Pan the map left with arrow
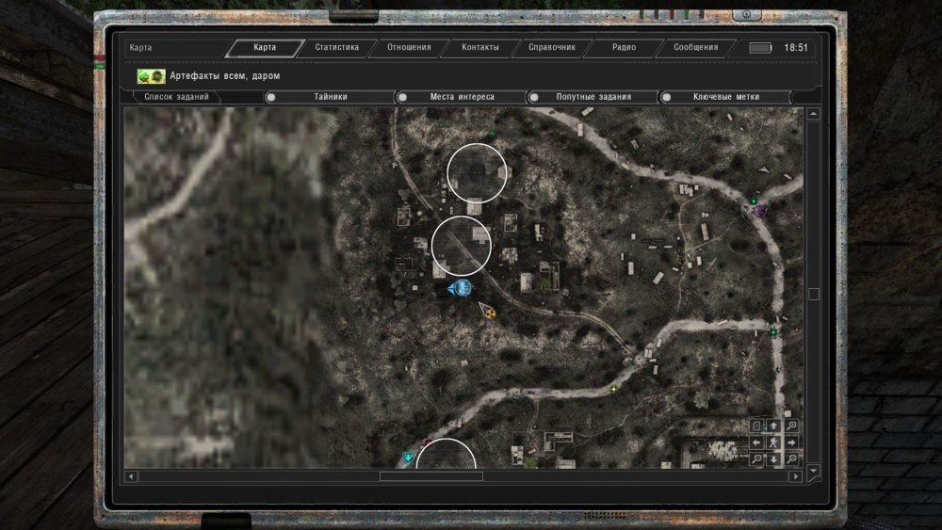The width and height of the screenshot is (942, 530). coord(756,442)
